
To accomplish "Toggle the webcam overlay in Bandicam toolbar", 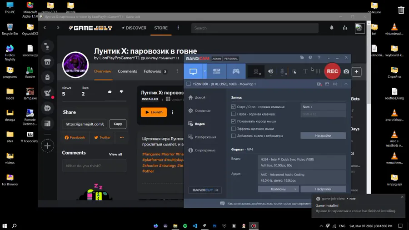I will tap(256, 71).
